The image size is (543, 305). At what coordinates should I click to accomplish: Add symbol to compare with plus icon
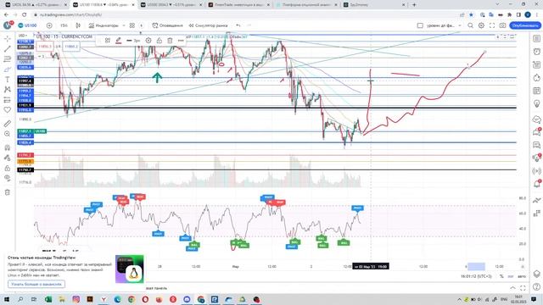pyautogui.click(x=49, y=25)
